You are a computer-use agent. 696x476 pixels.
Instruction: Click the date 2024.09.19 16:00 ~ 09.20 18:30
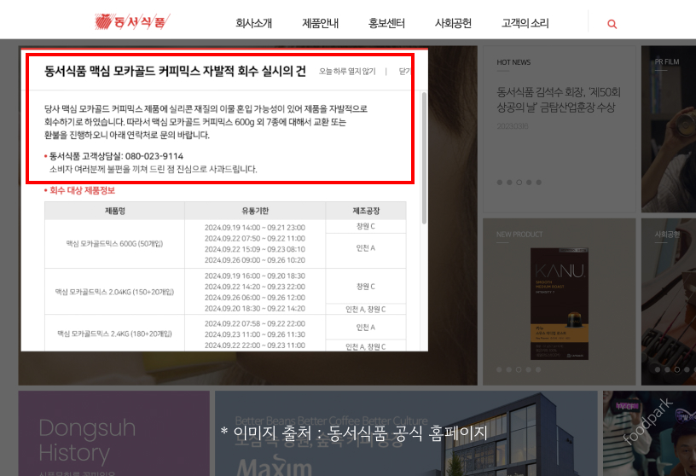click(255, 276)
